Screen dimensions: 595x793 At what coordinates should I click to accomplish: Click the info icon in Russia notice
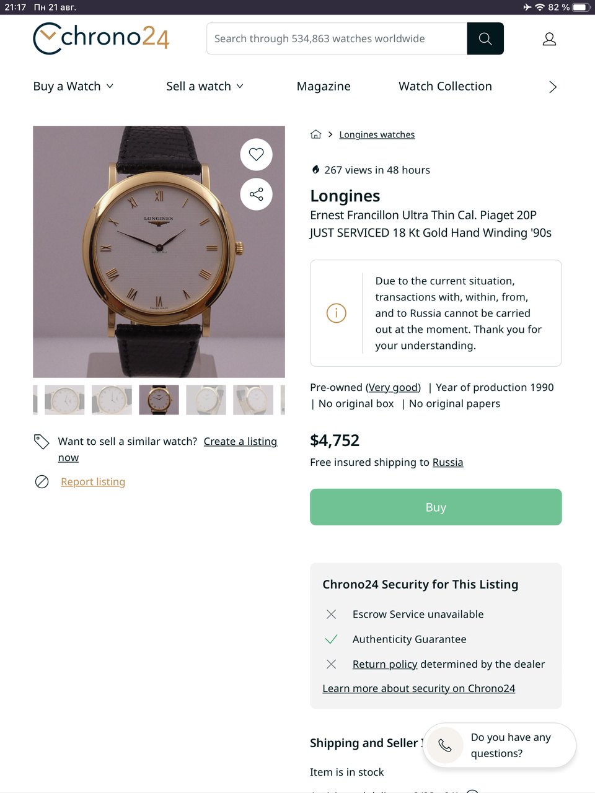coord(336,313)
